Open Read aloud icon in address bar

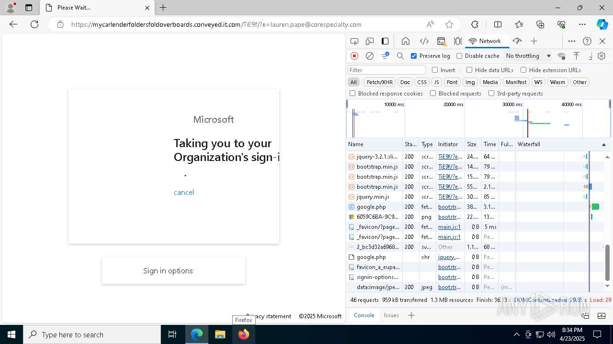pyautogui.click(x=430, y=24)
